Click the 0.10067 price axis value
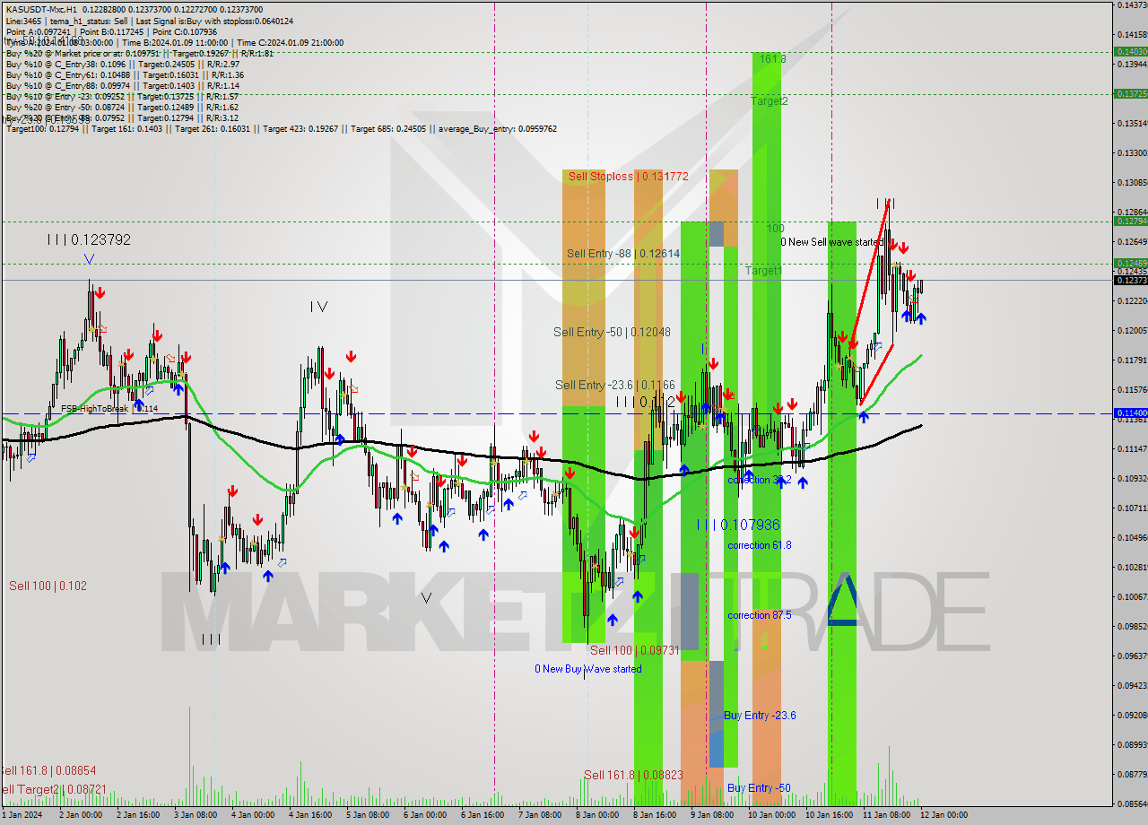The image size is (1148, 825). pos(1132,596)
